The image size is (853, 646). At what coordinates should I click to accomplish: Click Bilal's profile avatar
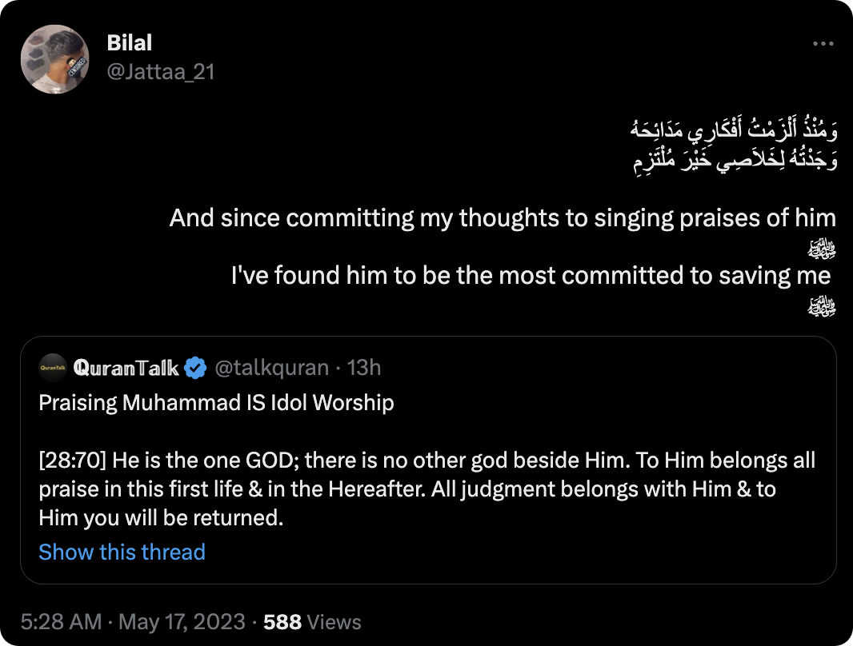pyautogui.click(x=54, y=59)
